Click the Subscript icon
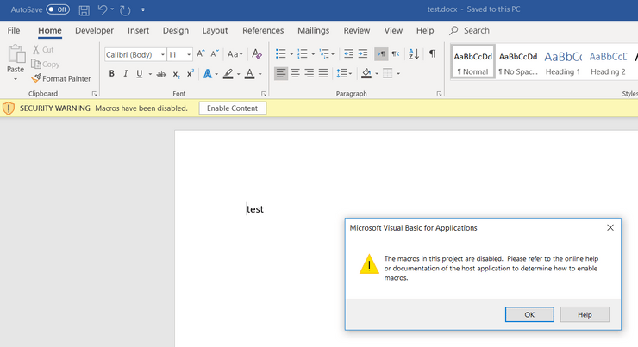The width and height of the screenshot is (638, 347). [x=176, y=74]
